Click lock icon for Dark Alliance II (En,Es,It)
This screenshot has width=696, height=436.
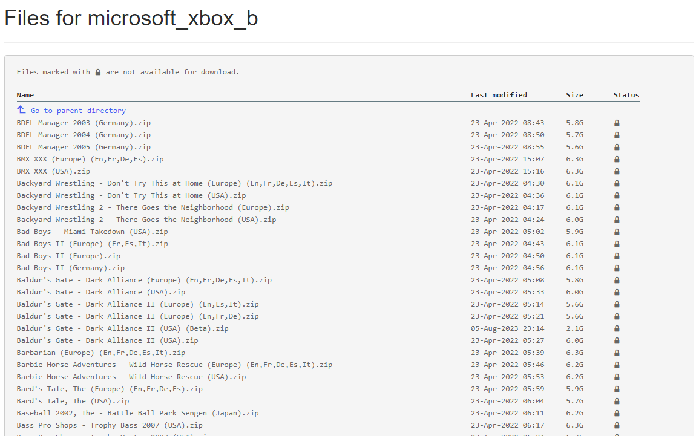pyautogui.click(x=617, y=304)
